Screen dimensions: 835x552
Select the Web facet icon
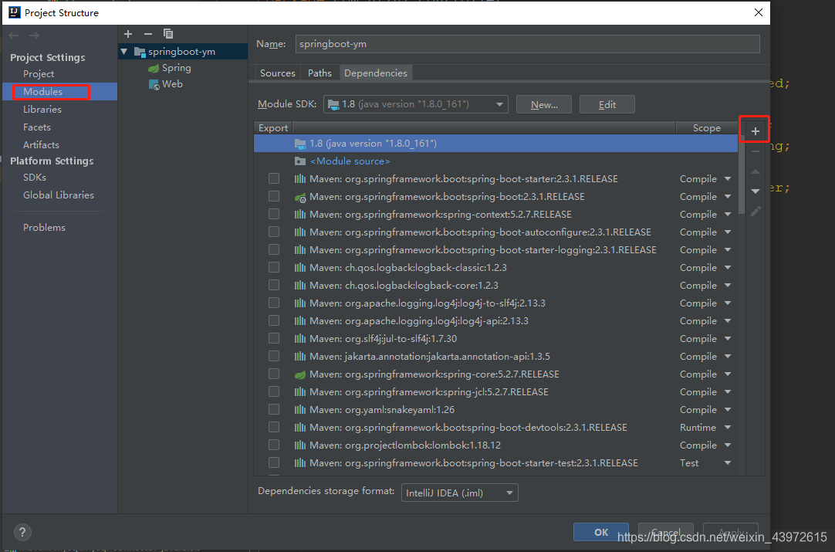154,84
